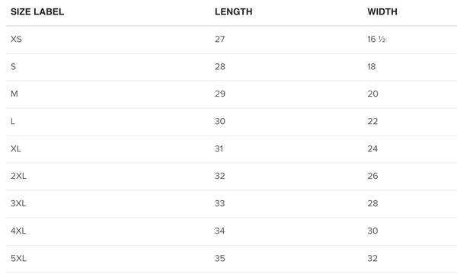The image size is (457, 277).
Task: Select the 3XL size label
Action: (x=18, y=203)
